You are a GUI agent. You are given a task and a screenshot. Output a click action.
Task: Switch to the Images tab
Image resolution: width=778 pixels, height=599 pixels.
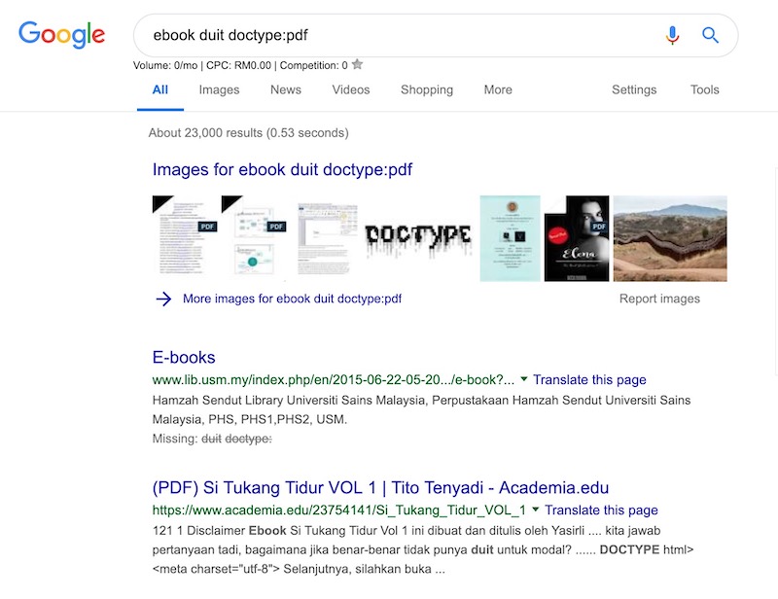pyautogui.click(x=220, y=89)
